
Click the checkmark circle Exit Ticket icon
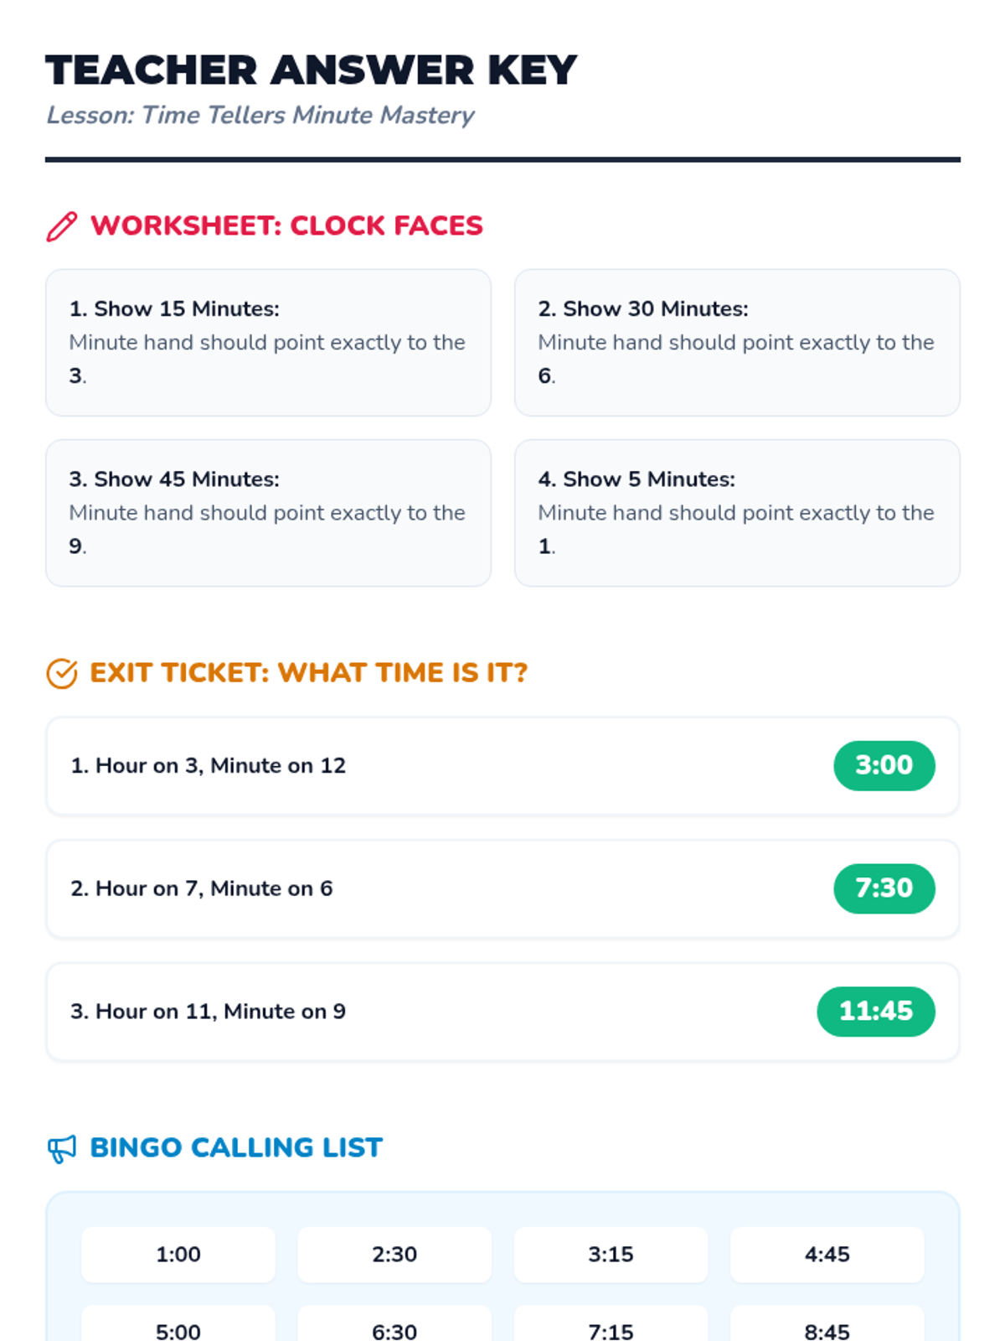point(61,673)
